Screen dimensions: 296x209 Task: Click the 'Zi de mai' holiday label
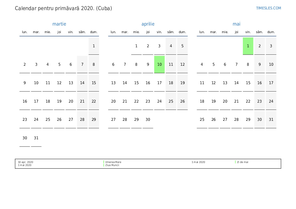click(x=243, y=162)
